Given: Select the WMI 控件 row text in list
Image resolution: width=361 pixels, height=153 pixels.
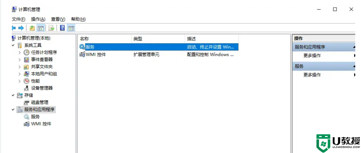Looking at the screenshot, I should tap(96, 55).
